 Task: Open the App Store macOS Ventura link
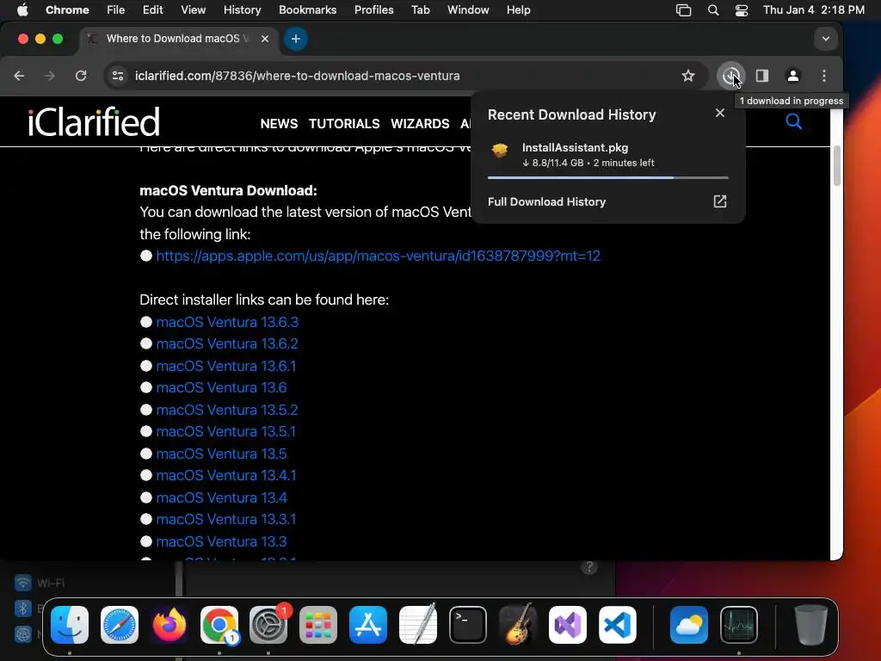pyautogui.click(x=379, y=256)
